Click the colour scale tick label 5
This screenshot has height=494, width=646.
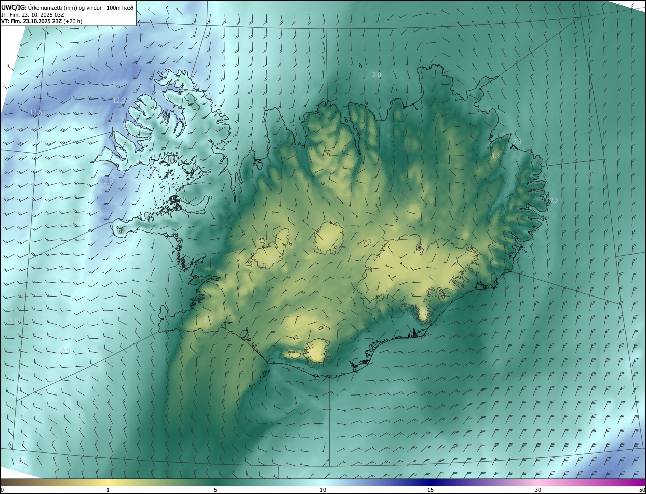216,490
